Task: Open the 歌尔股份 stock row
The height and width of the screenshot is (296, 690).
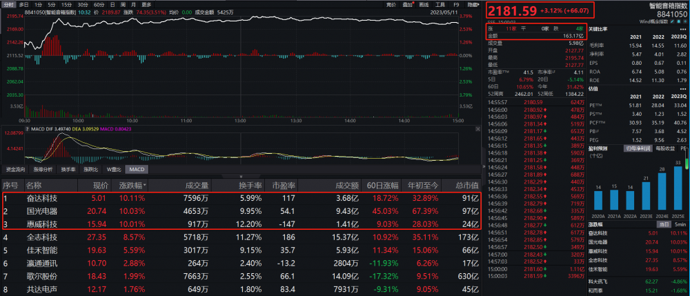Action: 41,276
